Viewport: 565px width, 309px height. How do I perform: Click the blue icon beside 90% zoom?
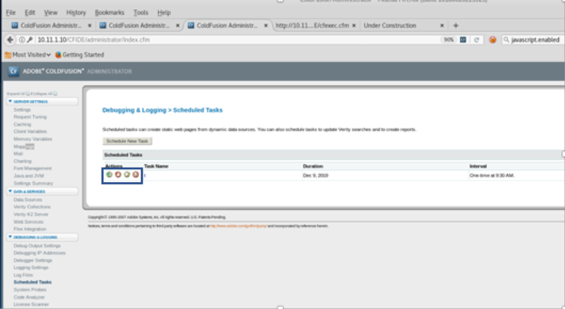463,39
